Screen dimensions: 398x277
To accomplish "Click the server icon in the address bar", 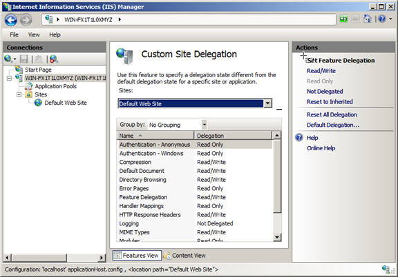I will [49, 19].
